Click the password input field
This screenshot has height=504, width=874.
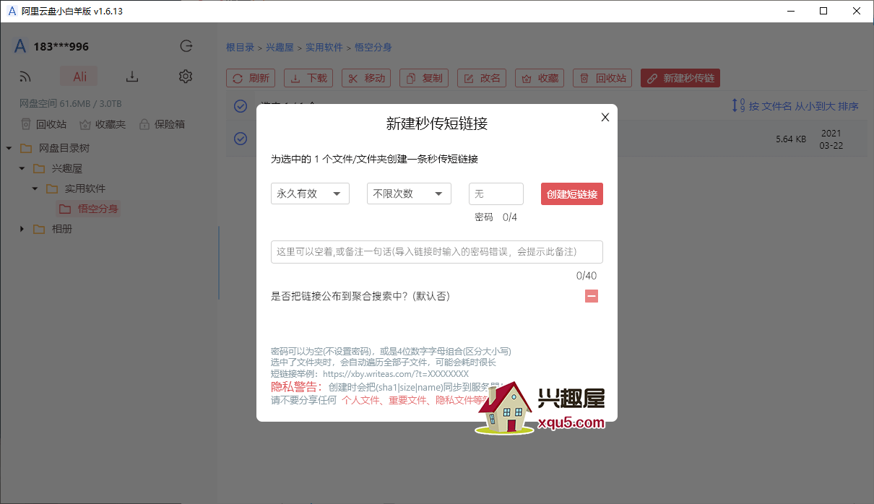(x=496, y=194)
